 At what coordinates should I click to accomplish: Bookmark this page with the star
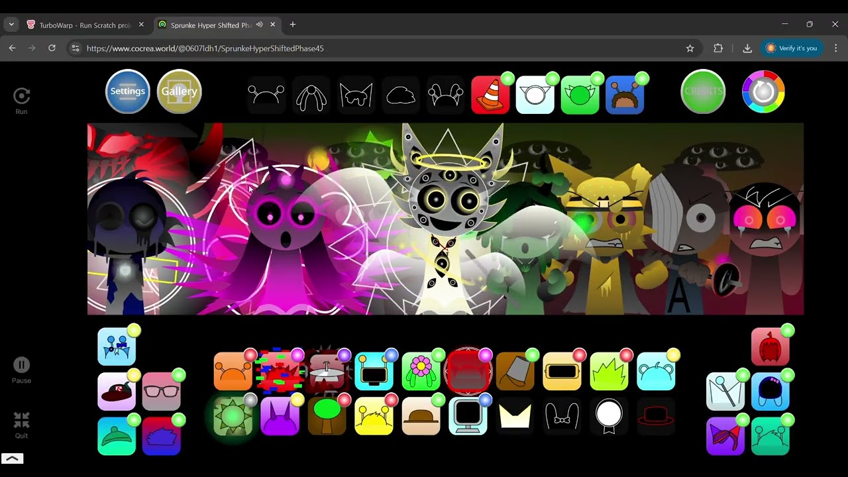[690, 48]
